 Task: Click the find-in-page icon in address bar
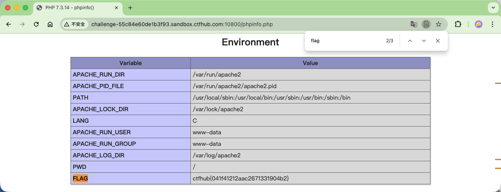[426, 24]
